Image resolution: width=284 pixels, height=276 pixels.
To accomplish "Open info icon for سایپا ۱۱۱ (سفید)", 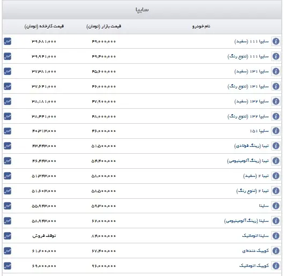I will pyautogui.click(x=275, y=41).
